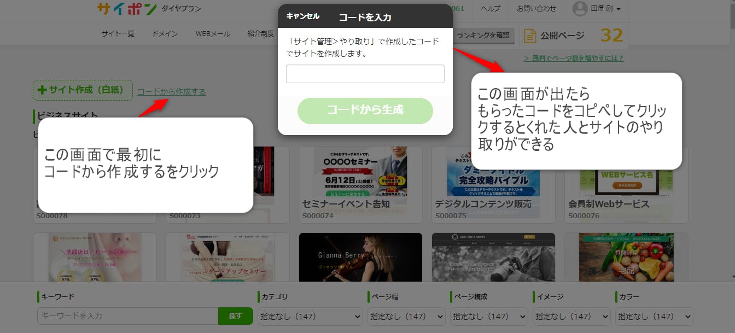Click the user avatar icon
The image size is (735, 333).
pyautogui.click(x=580, y=9)
